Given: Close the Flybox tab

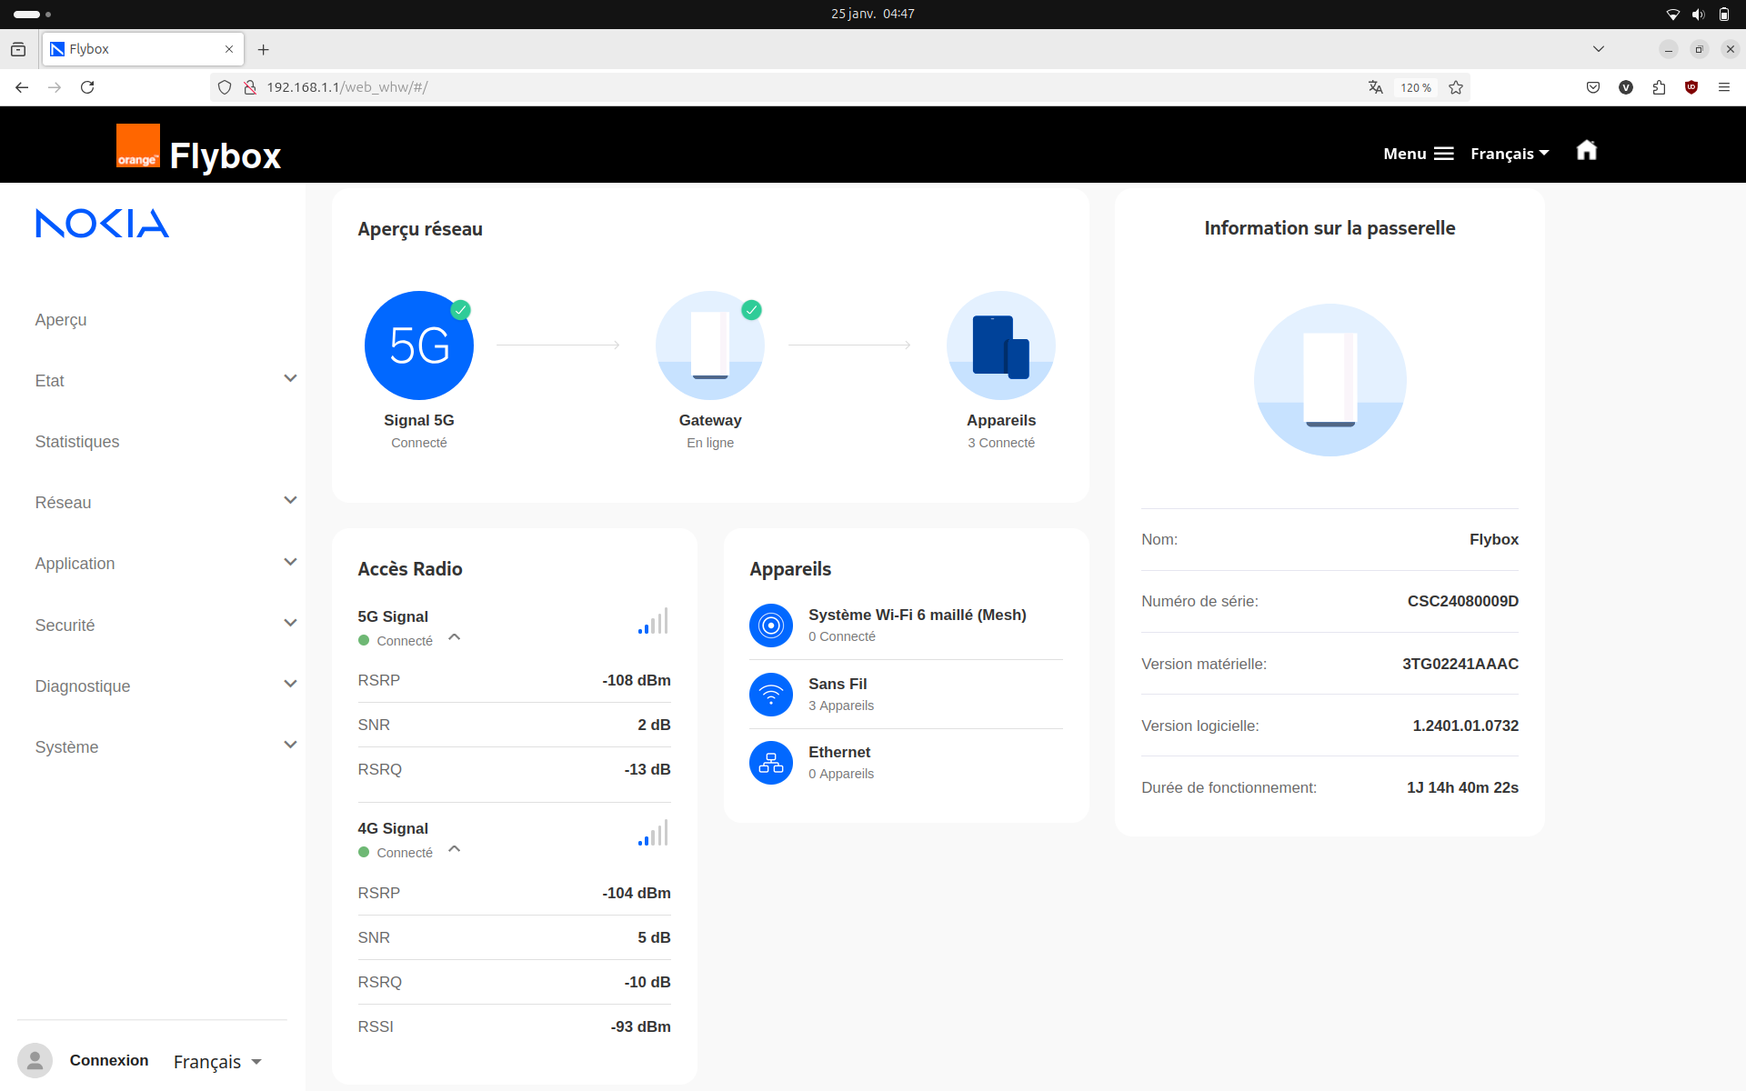Looking at the screenshot, I should [x=229, y=49].
